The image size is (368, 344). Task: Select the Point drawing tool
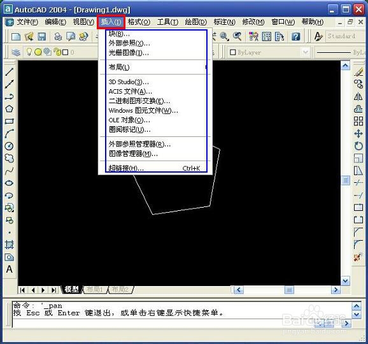(x=9, y=233)
